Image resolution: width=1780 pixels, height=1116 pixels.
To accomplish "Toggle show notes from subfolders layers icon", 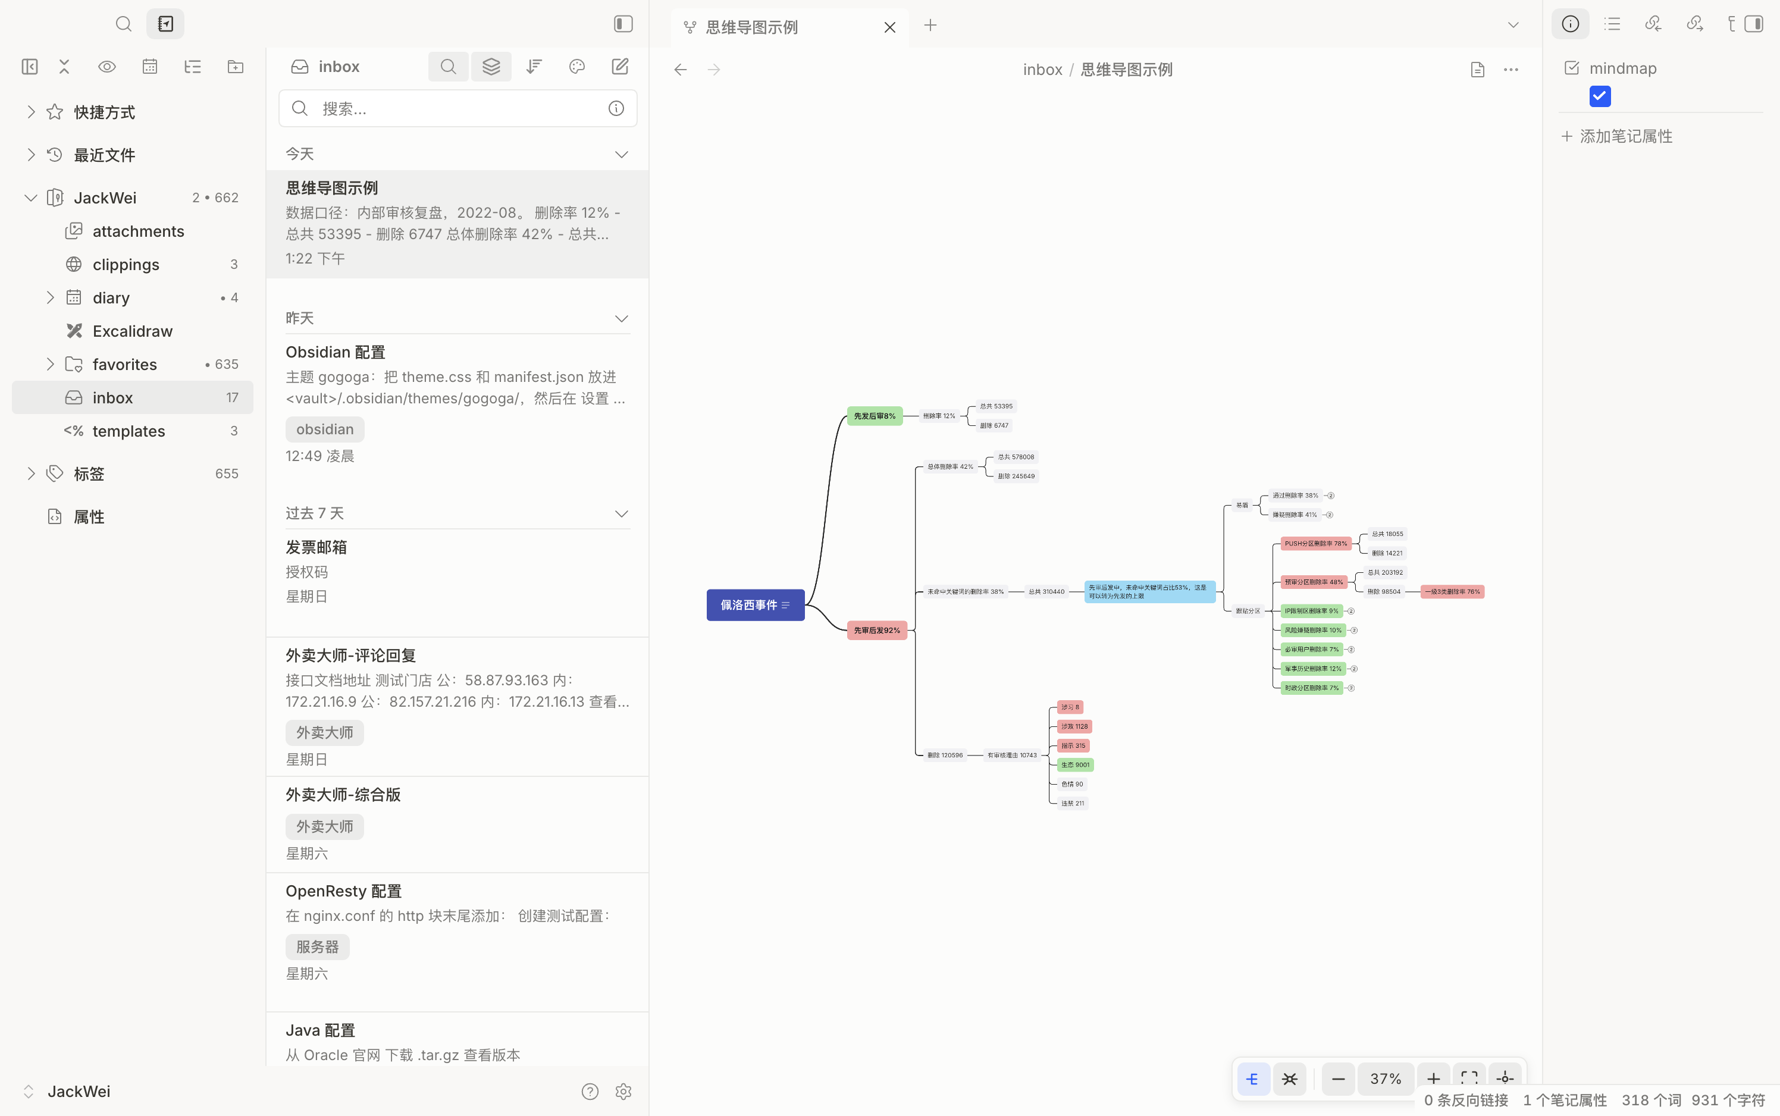I will [x=491, y=67].
